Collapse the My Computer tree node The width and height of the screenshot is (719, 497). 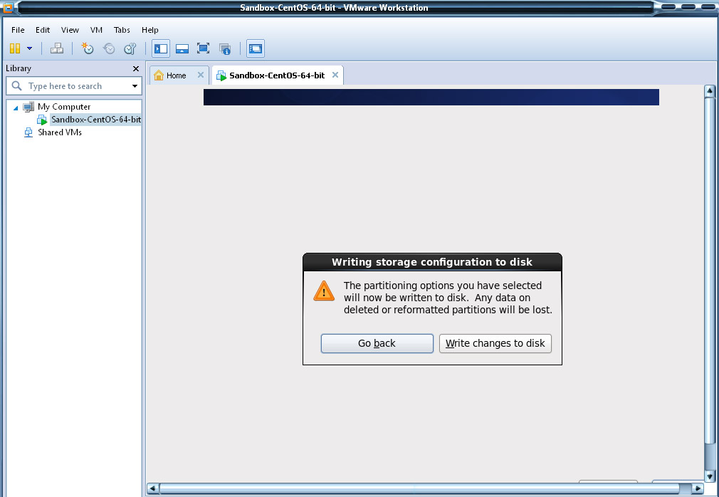[x=16, y=108]
